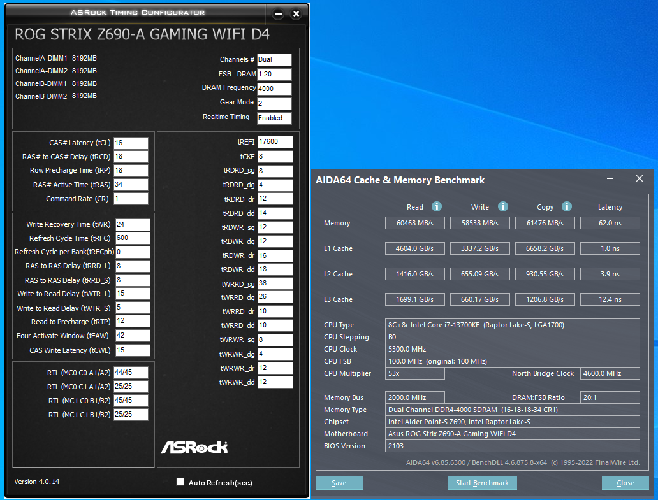Image resolution: width=658 pixels, height=500 pixels.
Task: Click the RAS# Active Time (tRAS) field
Action: [x=131, y=185]
